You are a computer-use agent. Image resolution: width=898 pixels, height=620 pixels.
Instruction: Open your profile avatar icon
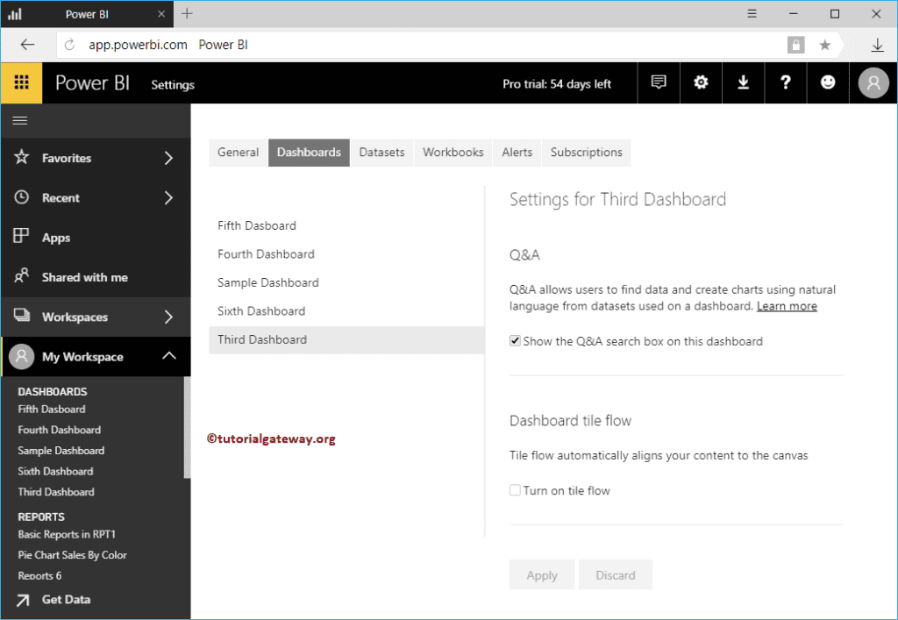coord(873,82)
